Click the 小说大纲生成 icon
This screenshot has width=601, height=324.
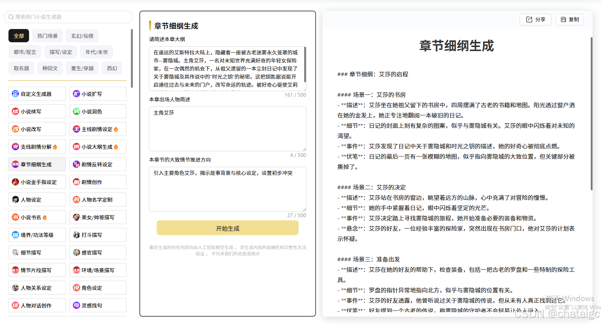77,147
